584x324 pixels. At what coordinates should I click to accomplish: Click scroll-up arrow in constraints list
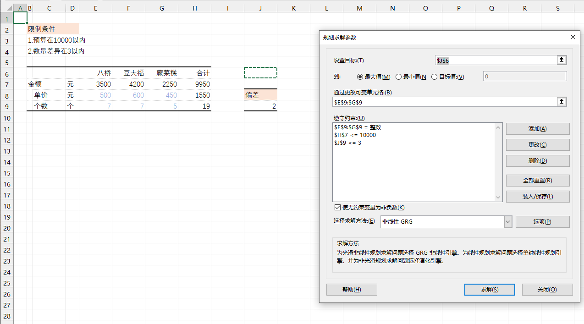click(x=499, y=127)
